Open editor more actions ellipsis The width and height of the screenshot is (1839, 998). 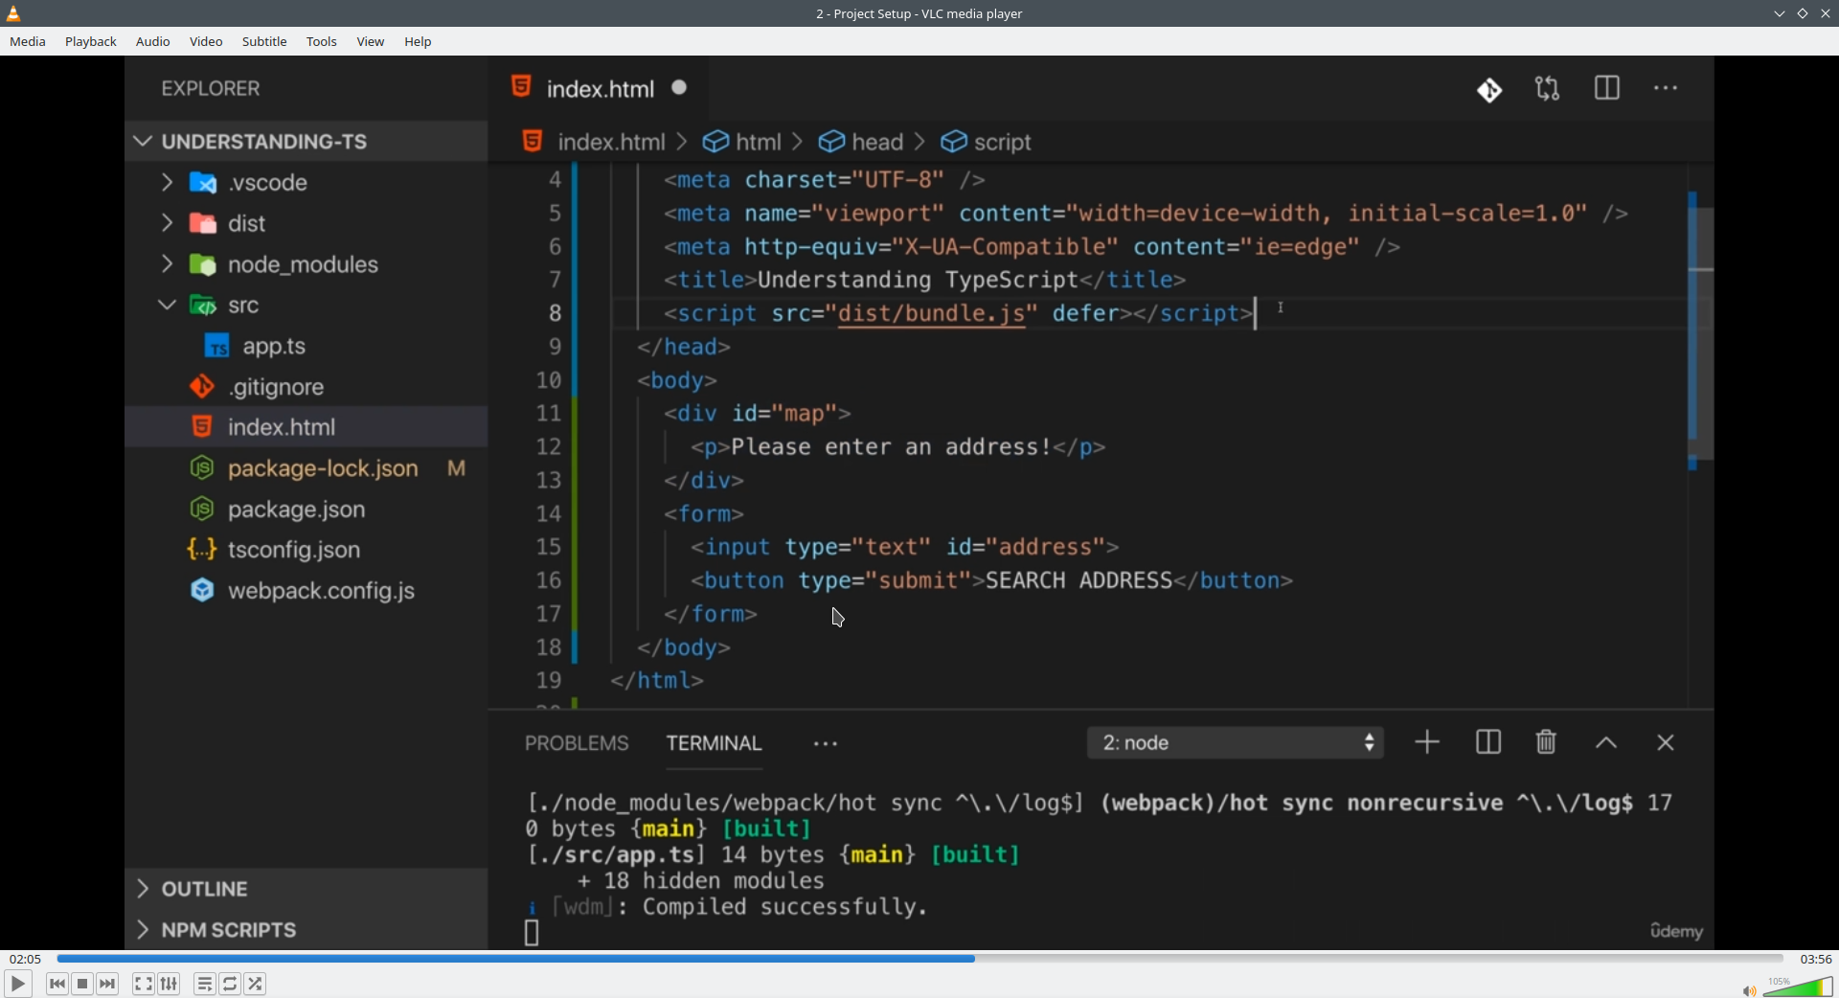1667,88
